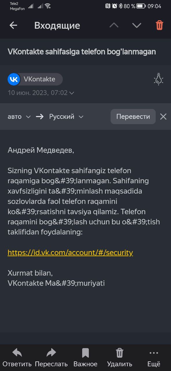This screenshot has width=171, height=371.
Task: Close the translation bar
Action: point(163,117)
